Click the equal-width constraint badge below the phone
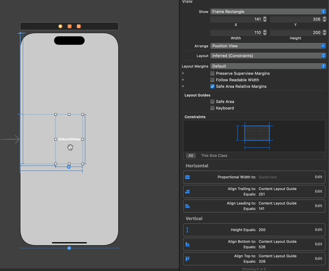 pos(69,248)
